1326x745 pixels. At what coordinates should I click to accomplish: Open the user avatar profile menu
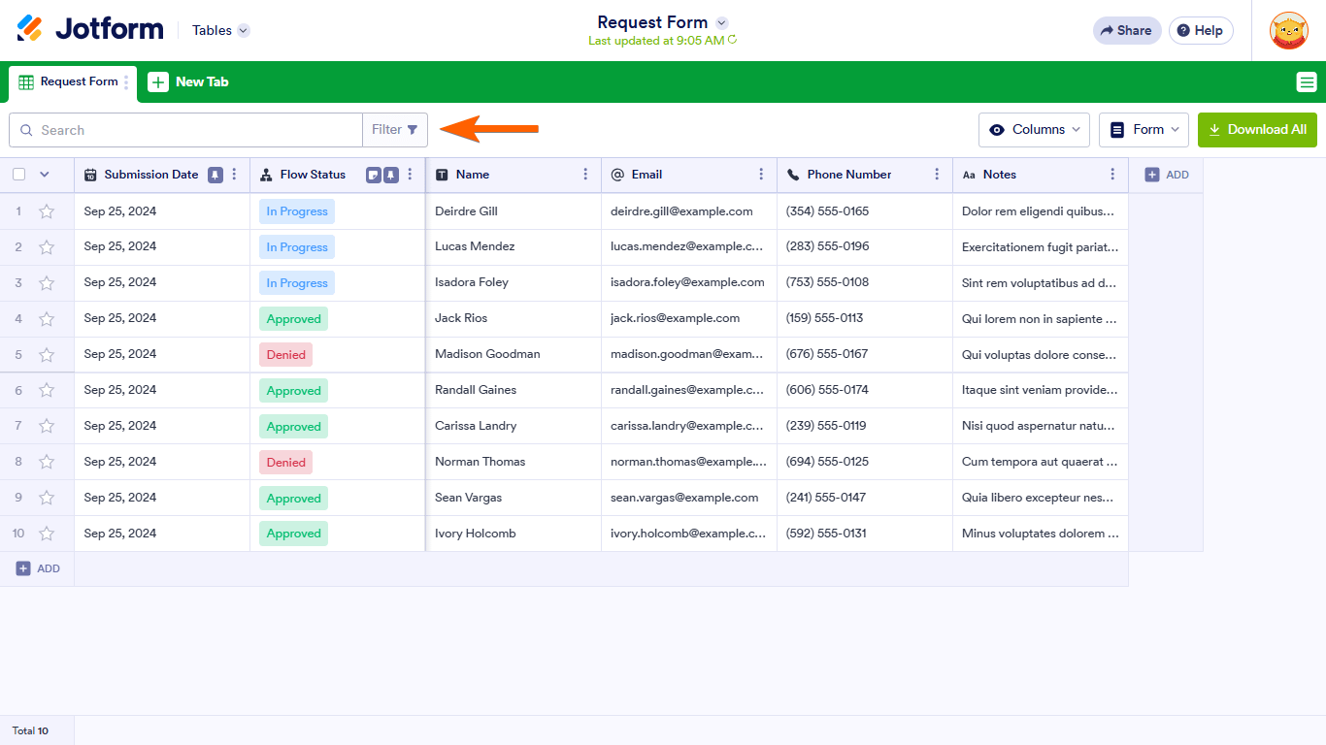[1289, 31]
